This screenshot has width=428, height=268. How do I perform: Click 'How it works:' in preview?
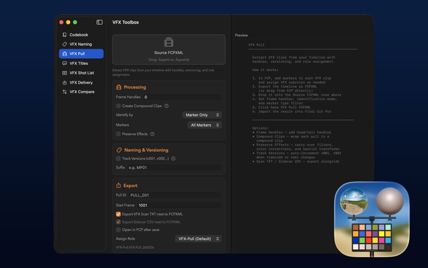pos(265,70)
